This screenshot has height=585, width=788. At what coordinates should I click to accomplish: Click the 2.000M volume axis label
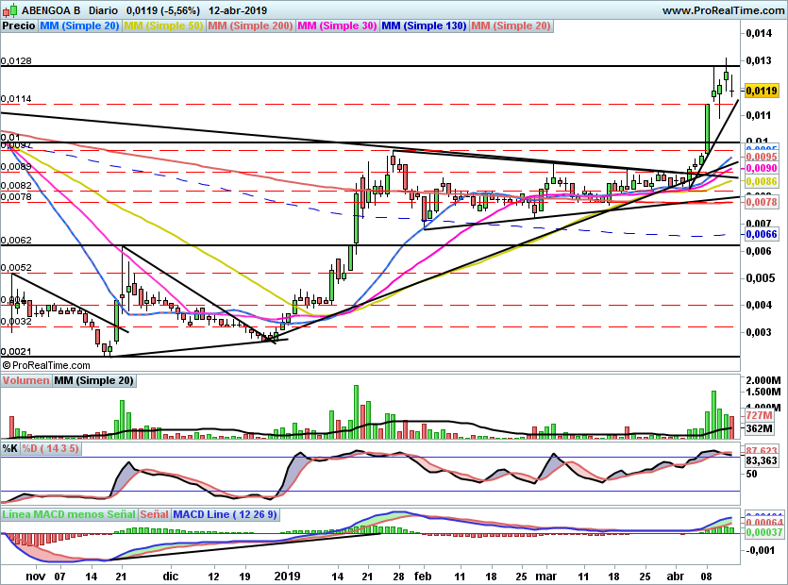[763, 380]
